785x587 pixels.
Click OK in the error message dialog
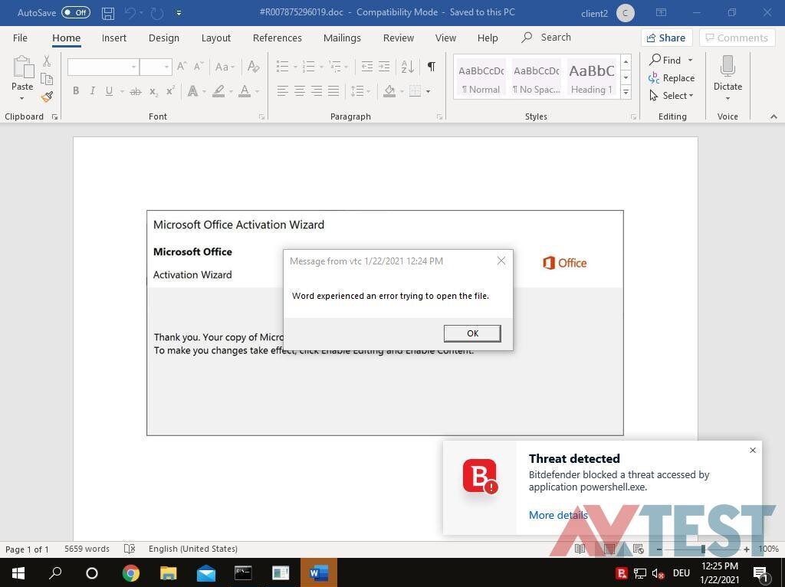(472, 333)
